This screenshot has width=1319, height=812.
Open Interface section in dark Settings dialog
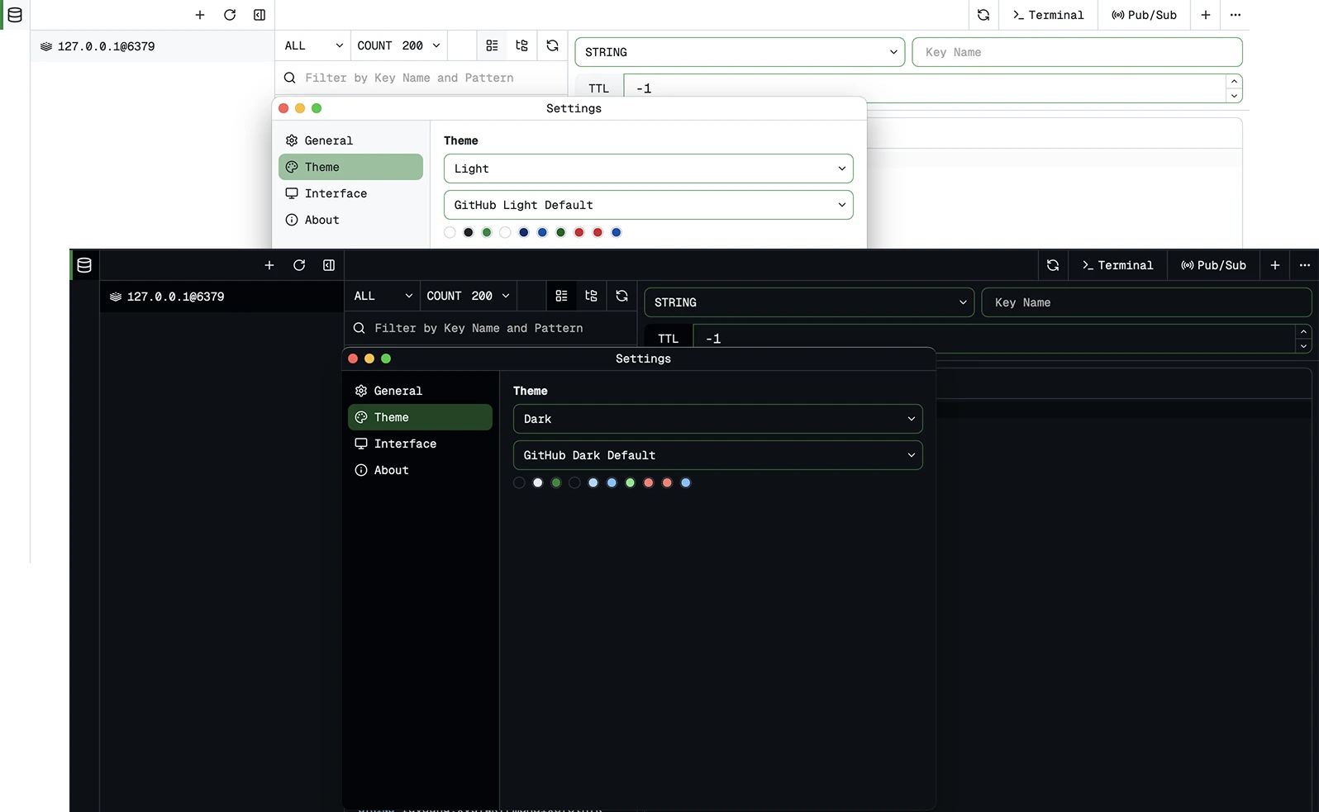(x=420, y=444)
